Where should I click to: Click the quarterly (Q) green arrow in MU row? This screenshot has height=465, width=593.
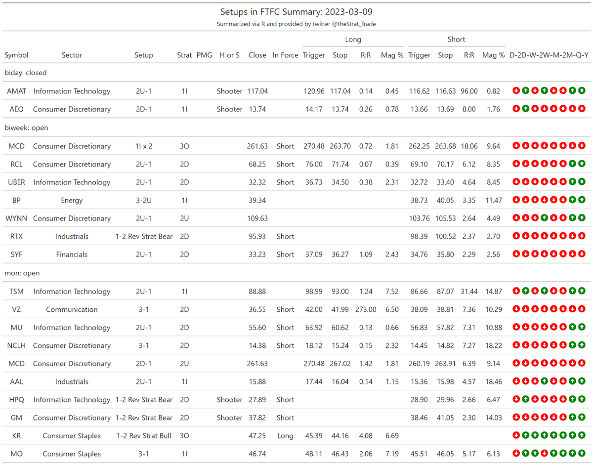point(572,327)
